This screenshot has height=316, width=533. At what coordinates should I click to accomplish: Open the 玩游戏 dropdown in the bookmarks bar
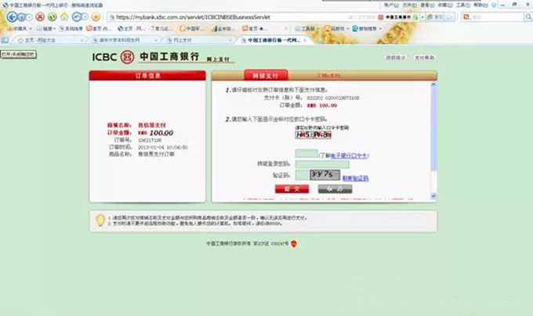(336, 29)
